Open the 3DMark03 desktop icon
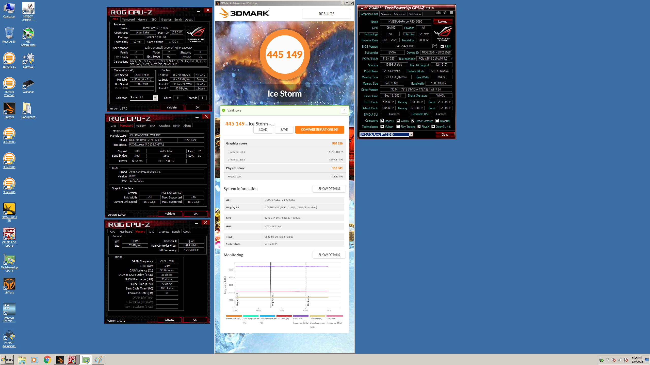650x365 pixels. click(9, 136)
